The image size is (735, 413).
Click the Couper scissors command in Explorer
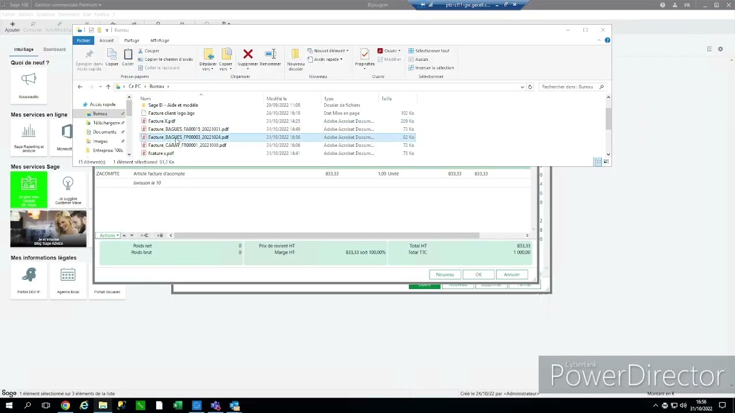tap(149, 51)
